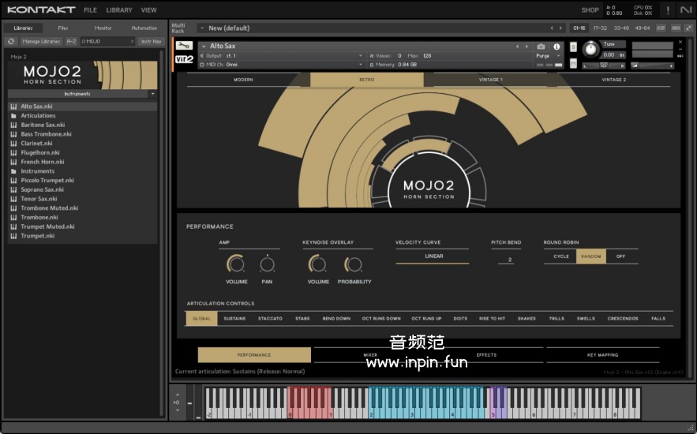The height and width of the screenshot is (434, 697).
Task: Click the Tune knob
Action: (590, 50)
